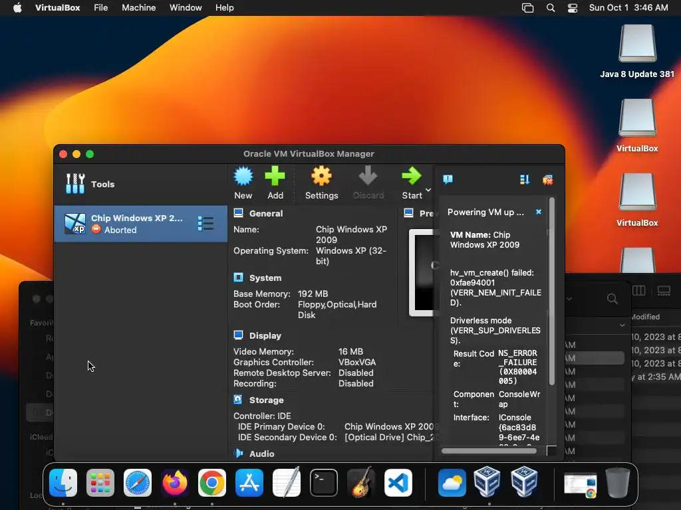Screen dimensions: 681x510
Task: Open App Store from the Dock
Action: [x=249, y=483]
